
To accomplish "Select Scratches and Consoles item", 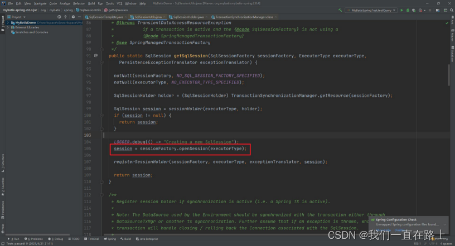I will 32,32.
